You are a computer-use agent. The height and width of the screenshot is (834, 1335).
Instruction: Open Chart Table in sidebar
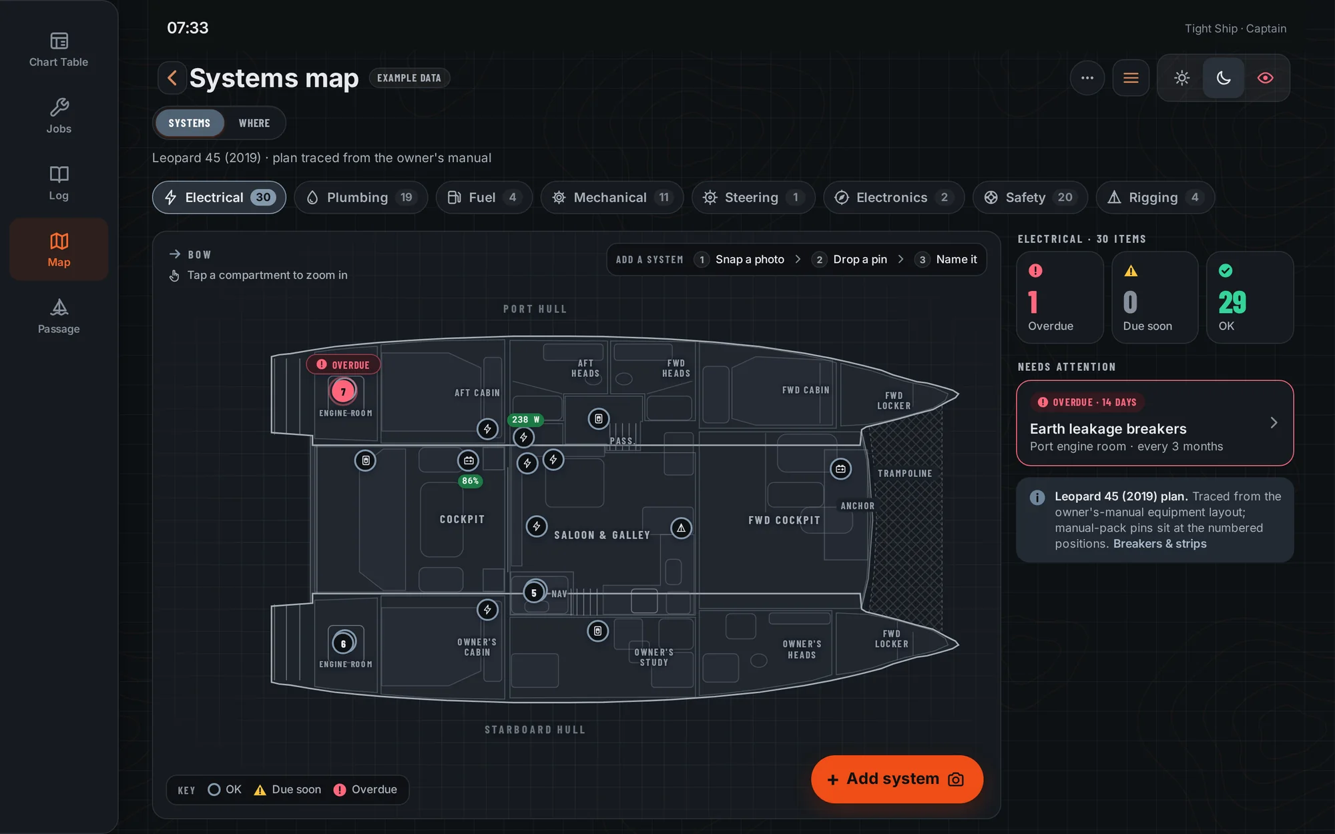click(59, 50)
